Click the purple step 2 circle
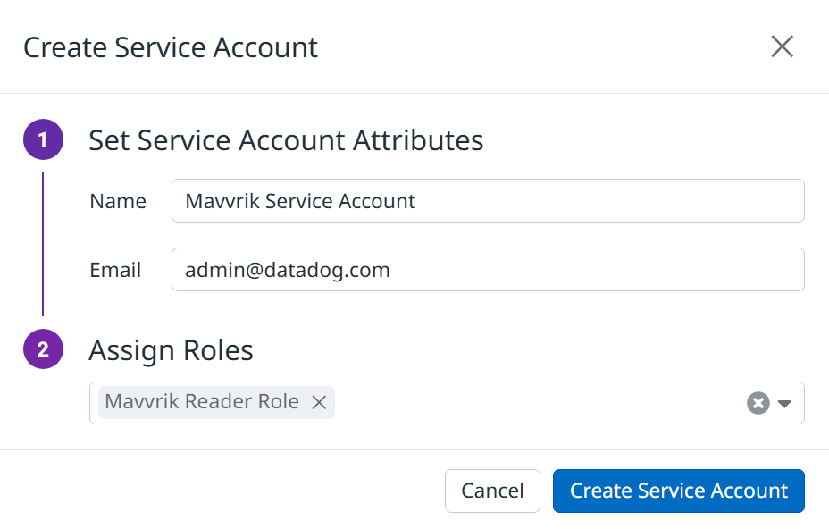This screenshot has width=829, height=529. pos(43,349)
